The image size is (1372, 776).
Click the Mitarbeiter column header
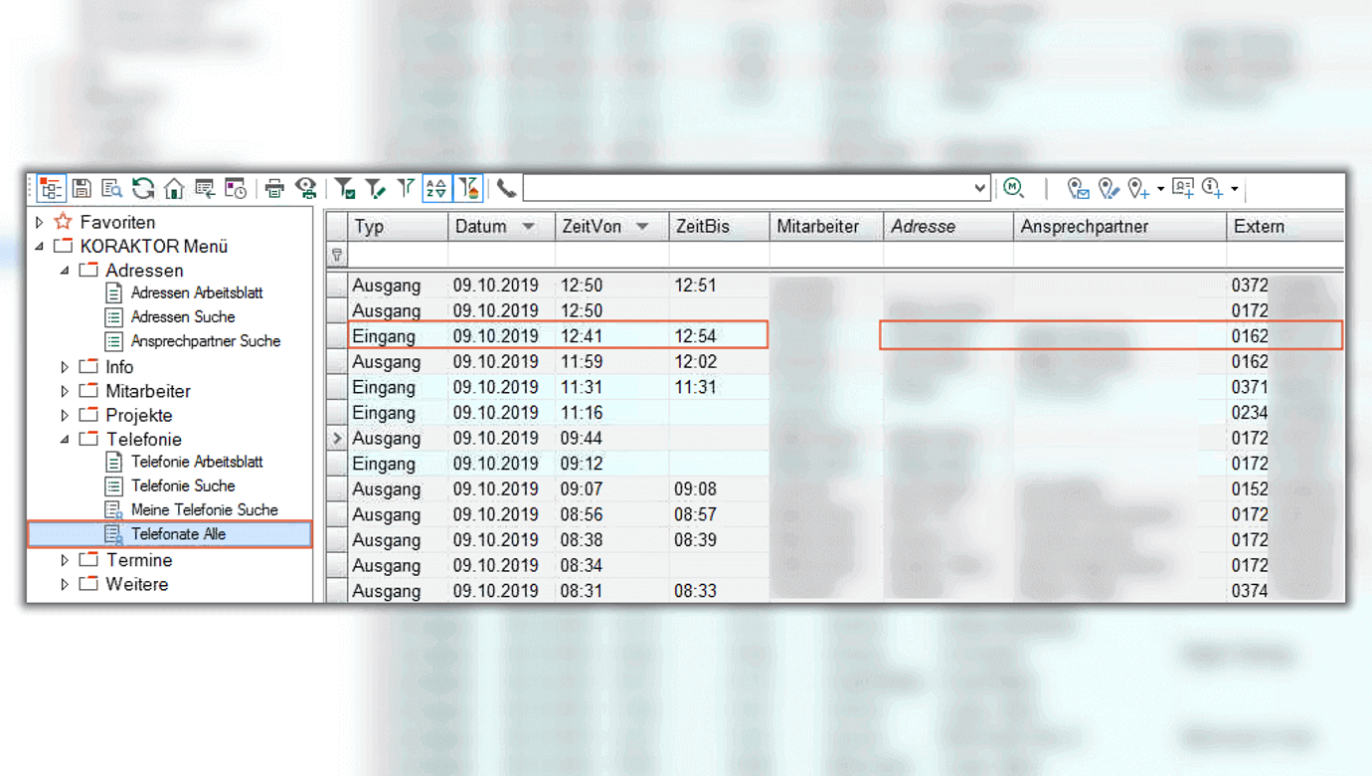[817, 227]
